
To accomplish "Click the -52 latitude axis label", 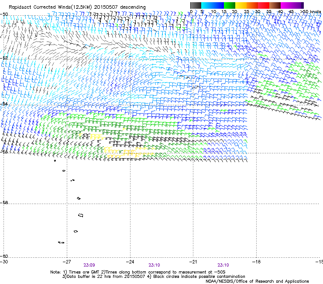I will click(x=4, y=58).
